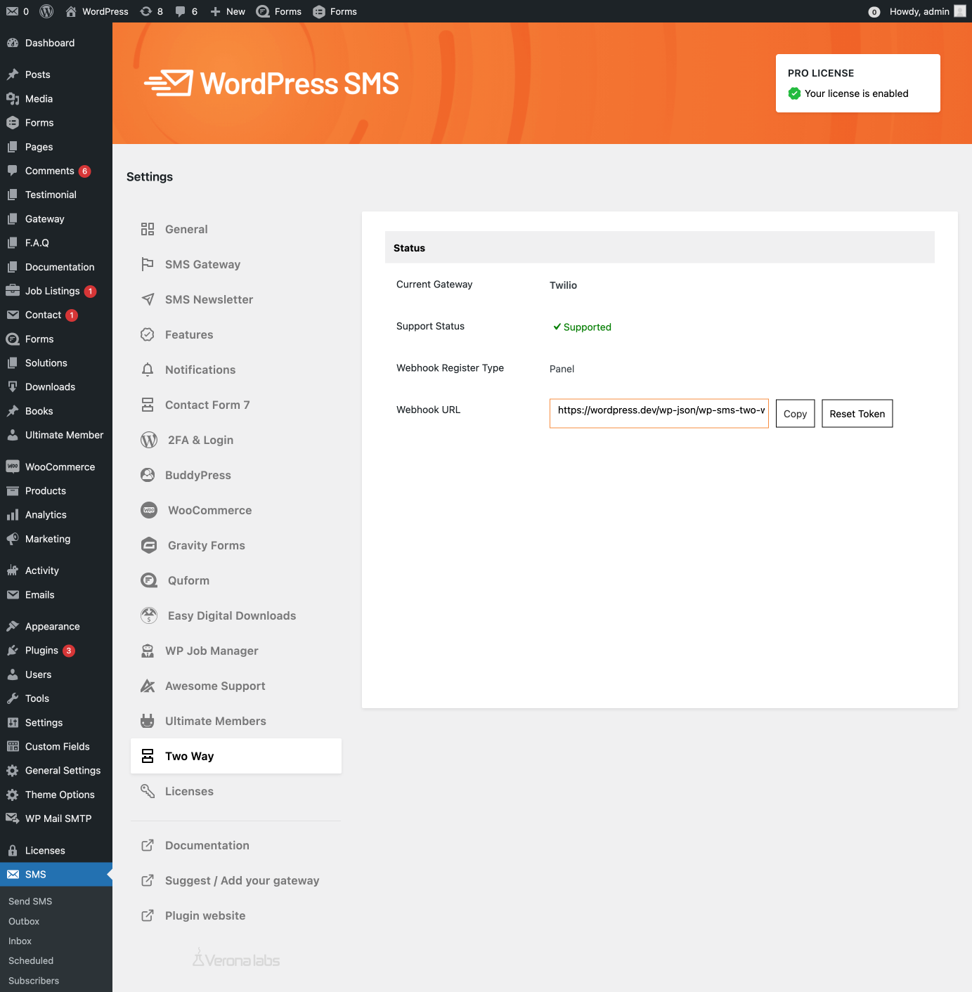Screen dimensions: 972x992
Task: Select the Two Way settings tab
Action: [x=236, y=756]
